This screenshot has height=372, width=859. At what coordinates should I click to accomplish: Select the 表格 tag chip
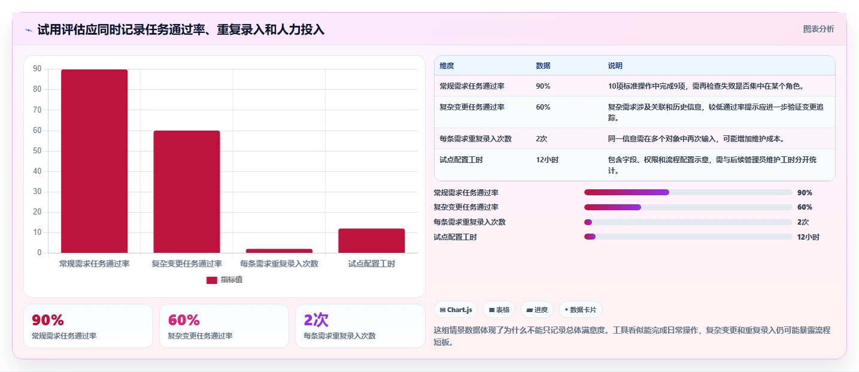pyautogui.click(x=499, y=310)
